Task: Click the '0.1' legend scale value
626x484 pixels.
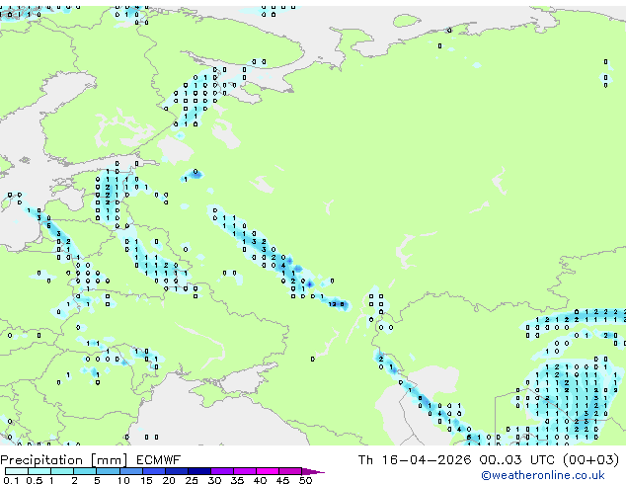Action: click(11, 480)
